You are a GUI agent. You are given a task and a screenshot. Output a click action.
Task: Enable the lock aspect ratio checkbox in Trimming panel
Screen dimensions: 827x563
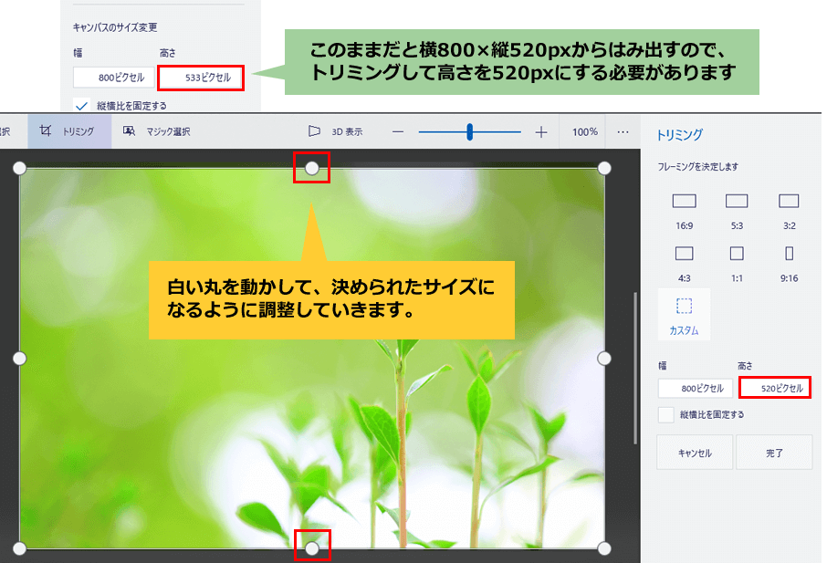(x=667, y=415)
